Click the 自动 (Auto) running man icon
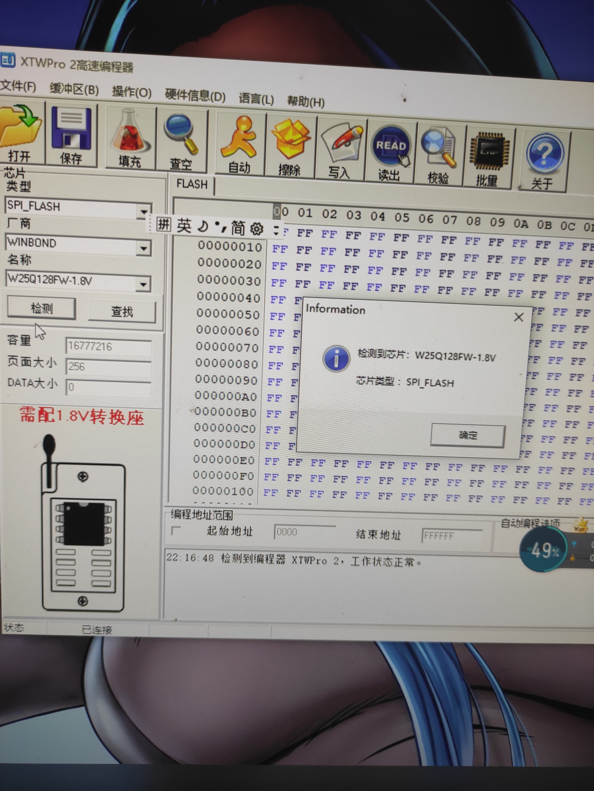 pos(240,144)
